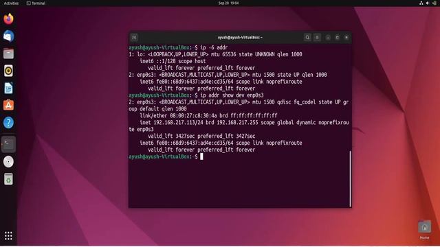Open a new terminal tab button

(x=134, y=37)
